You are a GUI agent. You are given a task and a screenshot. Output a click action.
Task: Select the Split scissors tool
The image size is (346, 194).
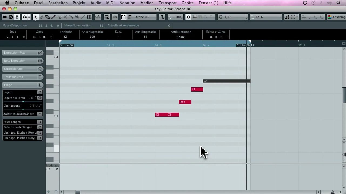click(59, 17)
